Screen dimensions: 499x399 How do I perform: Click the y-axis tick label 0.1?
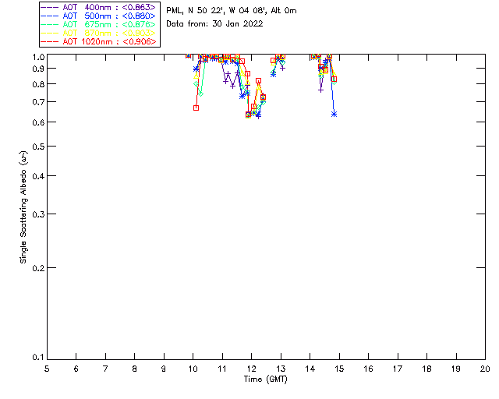coord(37,358)
